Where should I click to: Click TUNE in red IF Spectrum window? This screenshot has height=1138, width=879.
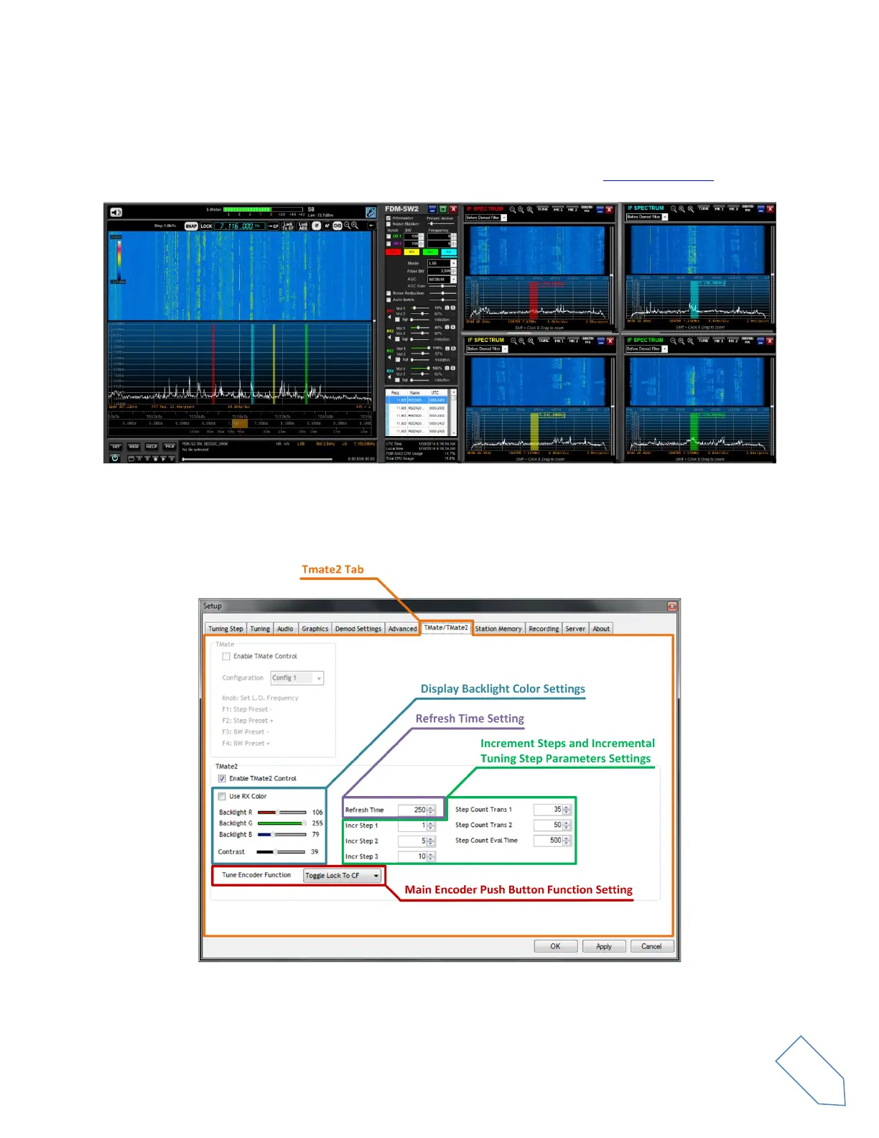pyautogui.click(x=543, y=209)
